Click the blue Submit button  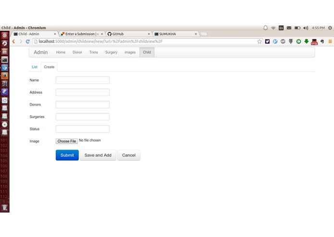coord(67,155)
